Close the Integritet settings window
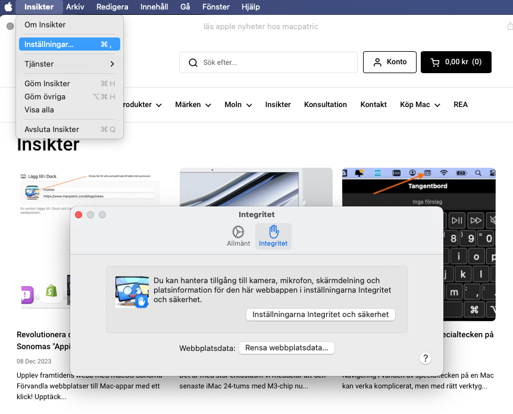 [79, 215]
